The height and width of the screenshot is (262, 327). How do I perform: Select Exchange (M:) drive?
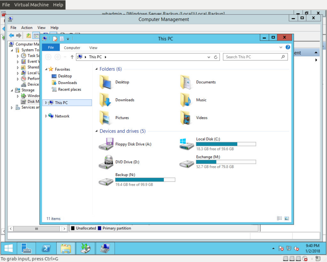point(217,162)
